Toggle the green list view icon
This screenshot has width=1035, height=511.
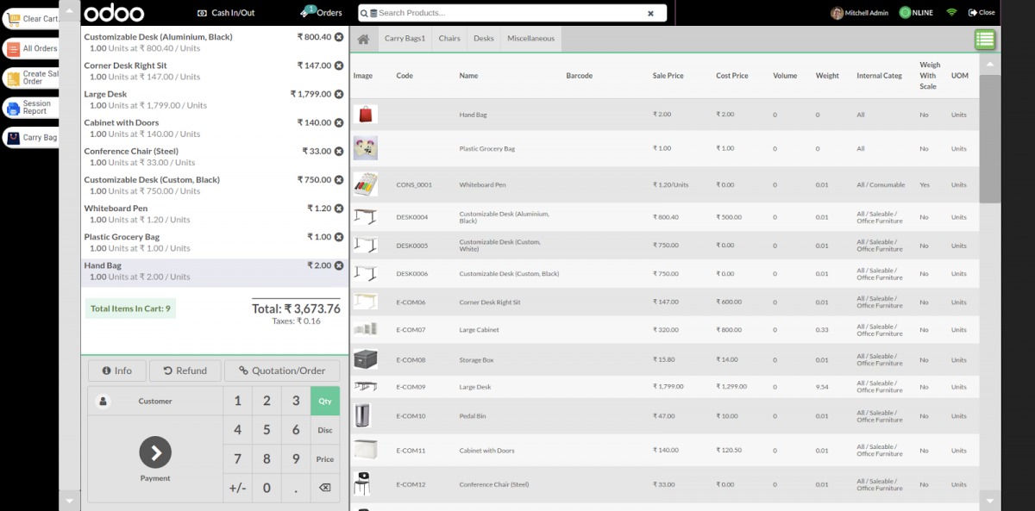click(x=985, y=39)
